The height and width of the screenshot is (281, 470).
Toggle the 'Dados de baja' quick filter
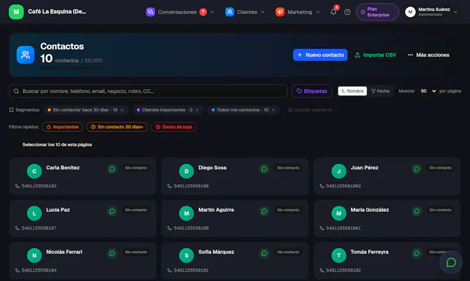point(174,127)
